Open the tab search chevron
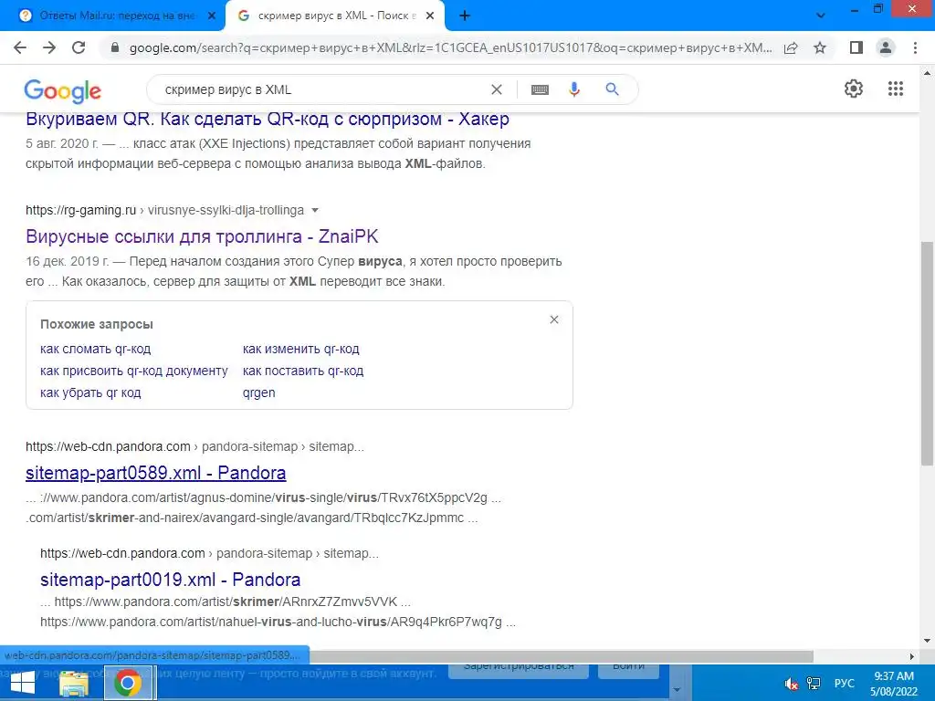Screen dimensions: 935x701 tap(821, 16)
